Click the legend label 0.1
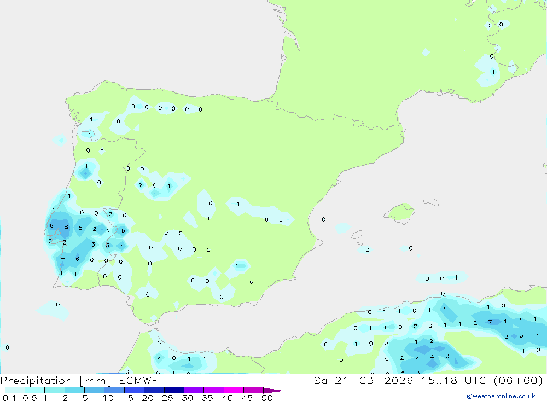Viewport: 547px width, 401px height. tap(9, 398)
